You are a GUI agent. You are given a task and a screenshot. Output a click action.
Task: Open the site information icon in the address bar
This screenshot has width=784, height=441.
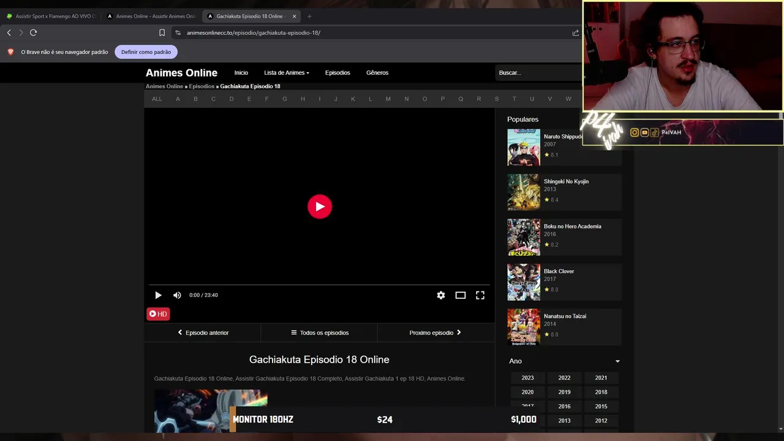click(178, 32)
